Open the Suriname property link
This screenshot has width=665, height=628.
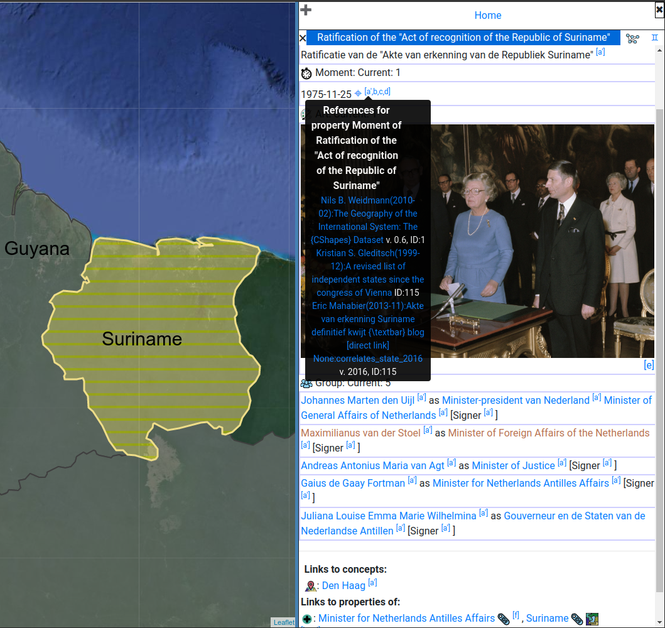pyautogui.click(x=547, y=618)
